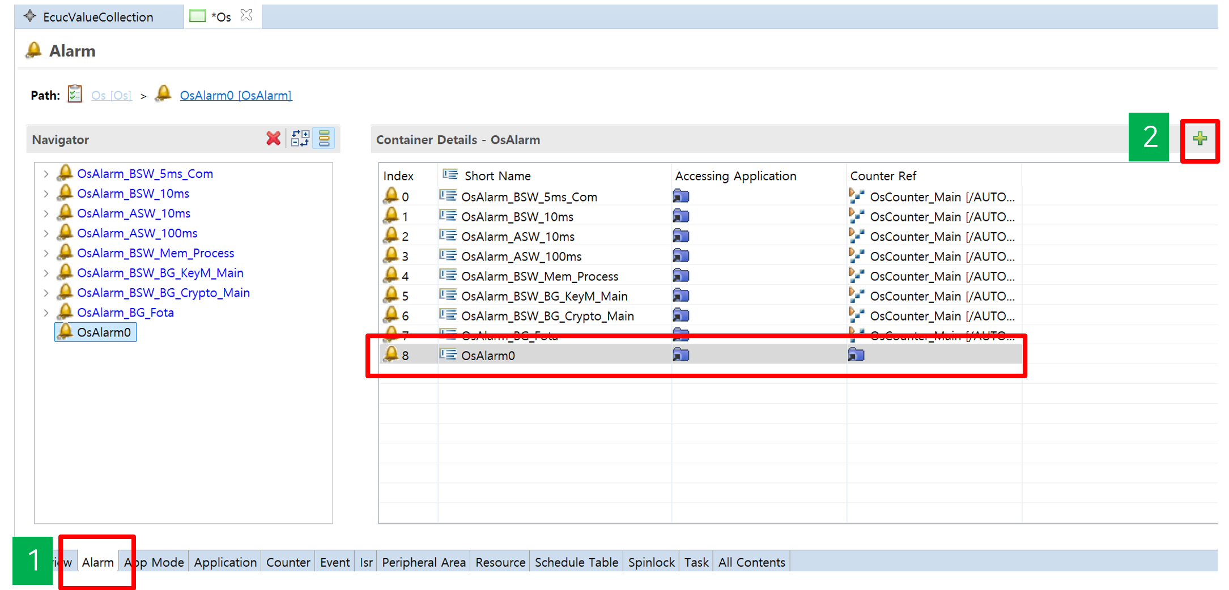
Task: Click the Short Name column header
Action: click(497, 176)
